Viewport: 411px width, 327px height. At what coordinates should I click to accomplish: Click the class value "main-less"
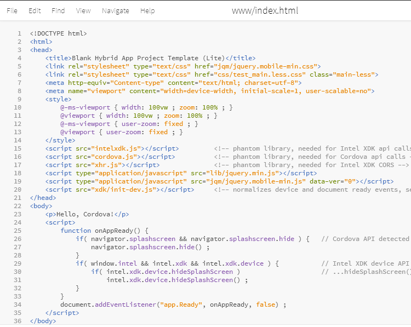tap(353, 74)
